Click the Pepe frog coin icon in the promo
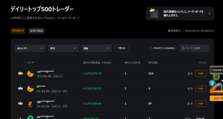 216,77
